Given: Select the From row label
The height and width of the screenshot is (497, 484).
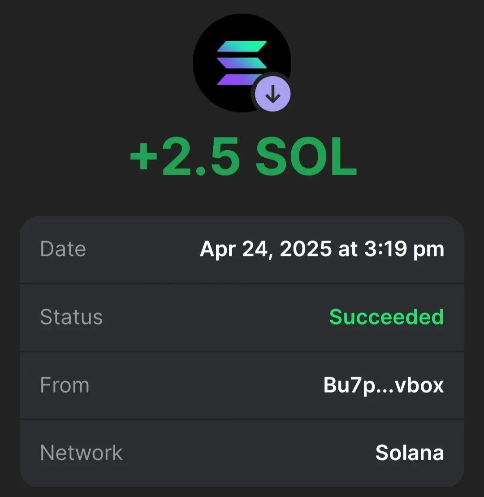Looking at the screenshot, I should coord(65,385).
